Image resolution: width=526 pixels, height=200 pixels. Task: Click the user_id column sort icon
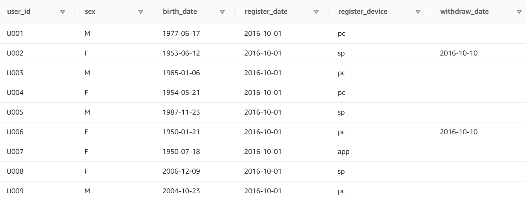point(62,12)
